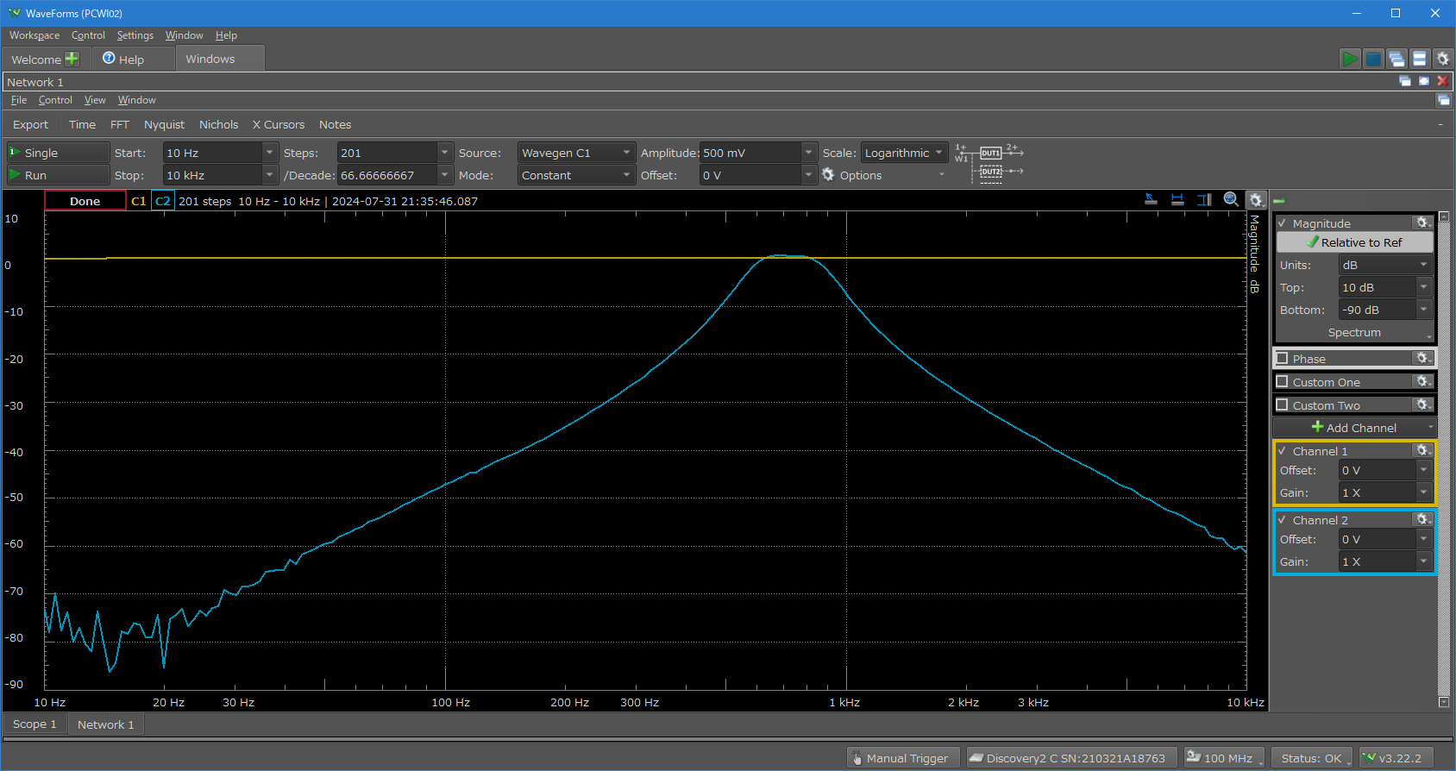
Task: Click the Discovery2 device icon in status bar
Action: tap(976, 758)
